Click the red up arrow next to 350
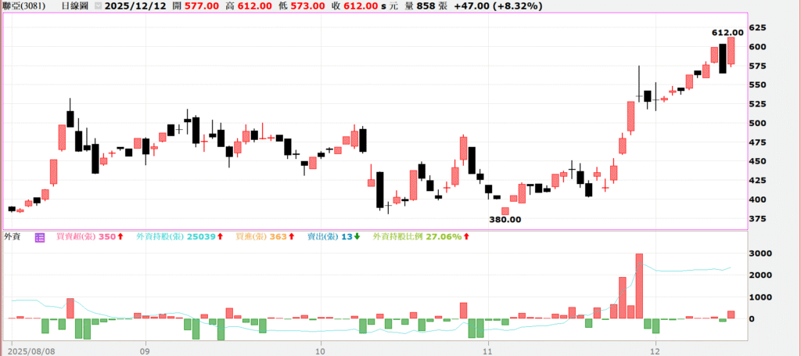801x356 pixels. [120, 236]
